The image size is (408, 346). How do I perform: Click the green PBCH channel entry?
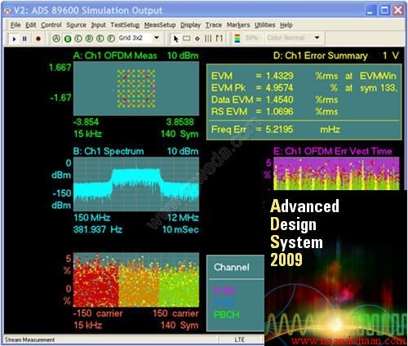227,315
